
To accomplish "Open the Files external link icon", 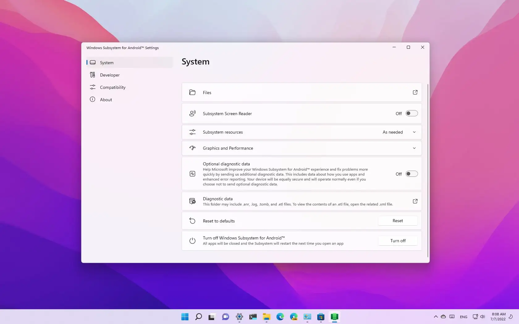I will [415, 92].
